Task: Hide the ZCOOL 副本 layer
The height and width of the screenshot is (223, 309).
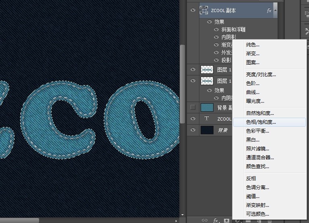Action: click(193, 10)
